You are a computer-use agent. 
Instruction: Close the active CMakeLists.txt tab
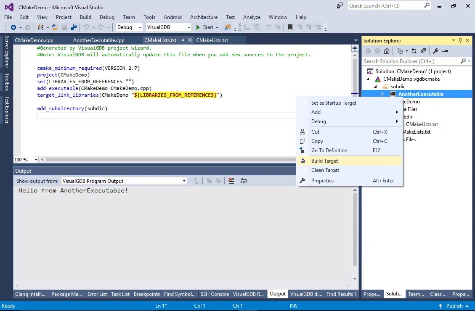pyautogui.click(x=190, y=40)
